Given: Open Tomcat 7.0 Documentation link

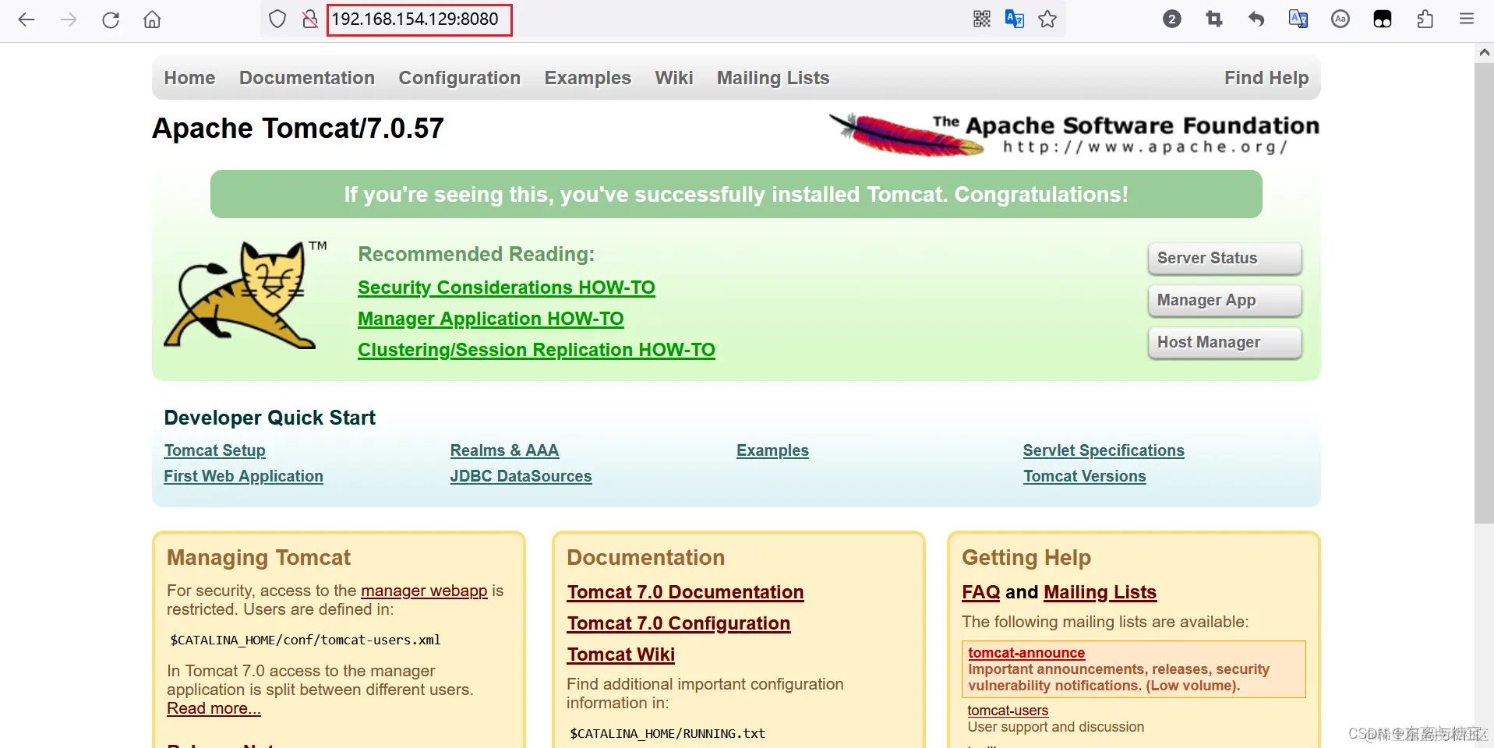Looking at the screenshot, I should pyautogui.click(x=685, y=592).
